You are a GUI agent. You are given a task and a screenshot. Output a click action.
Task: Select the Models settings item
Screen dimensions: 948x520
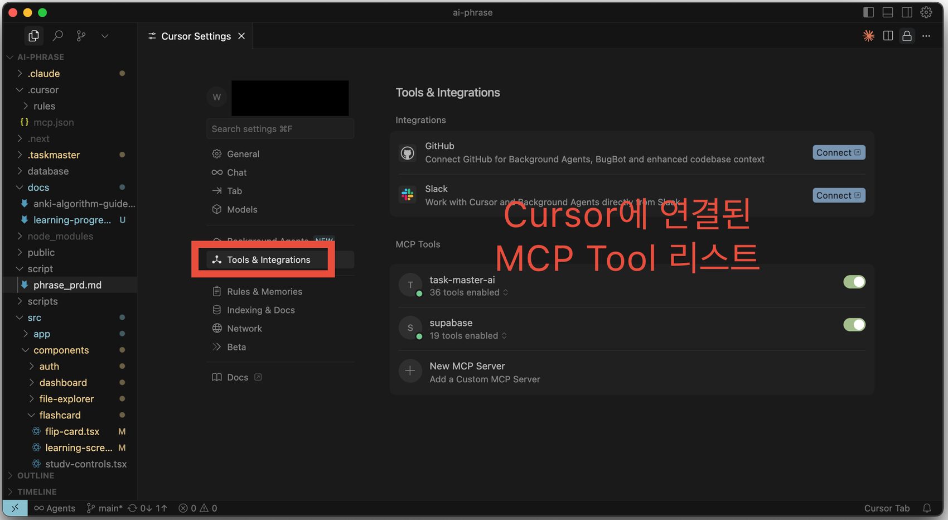click(242, 209)
